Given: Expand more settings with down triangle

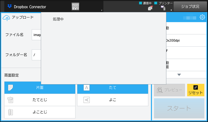Looking at the screenshot, I should [179, 75].
